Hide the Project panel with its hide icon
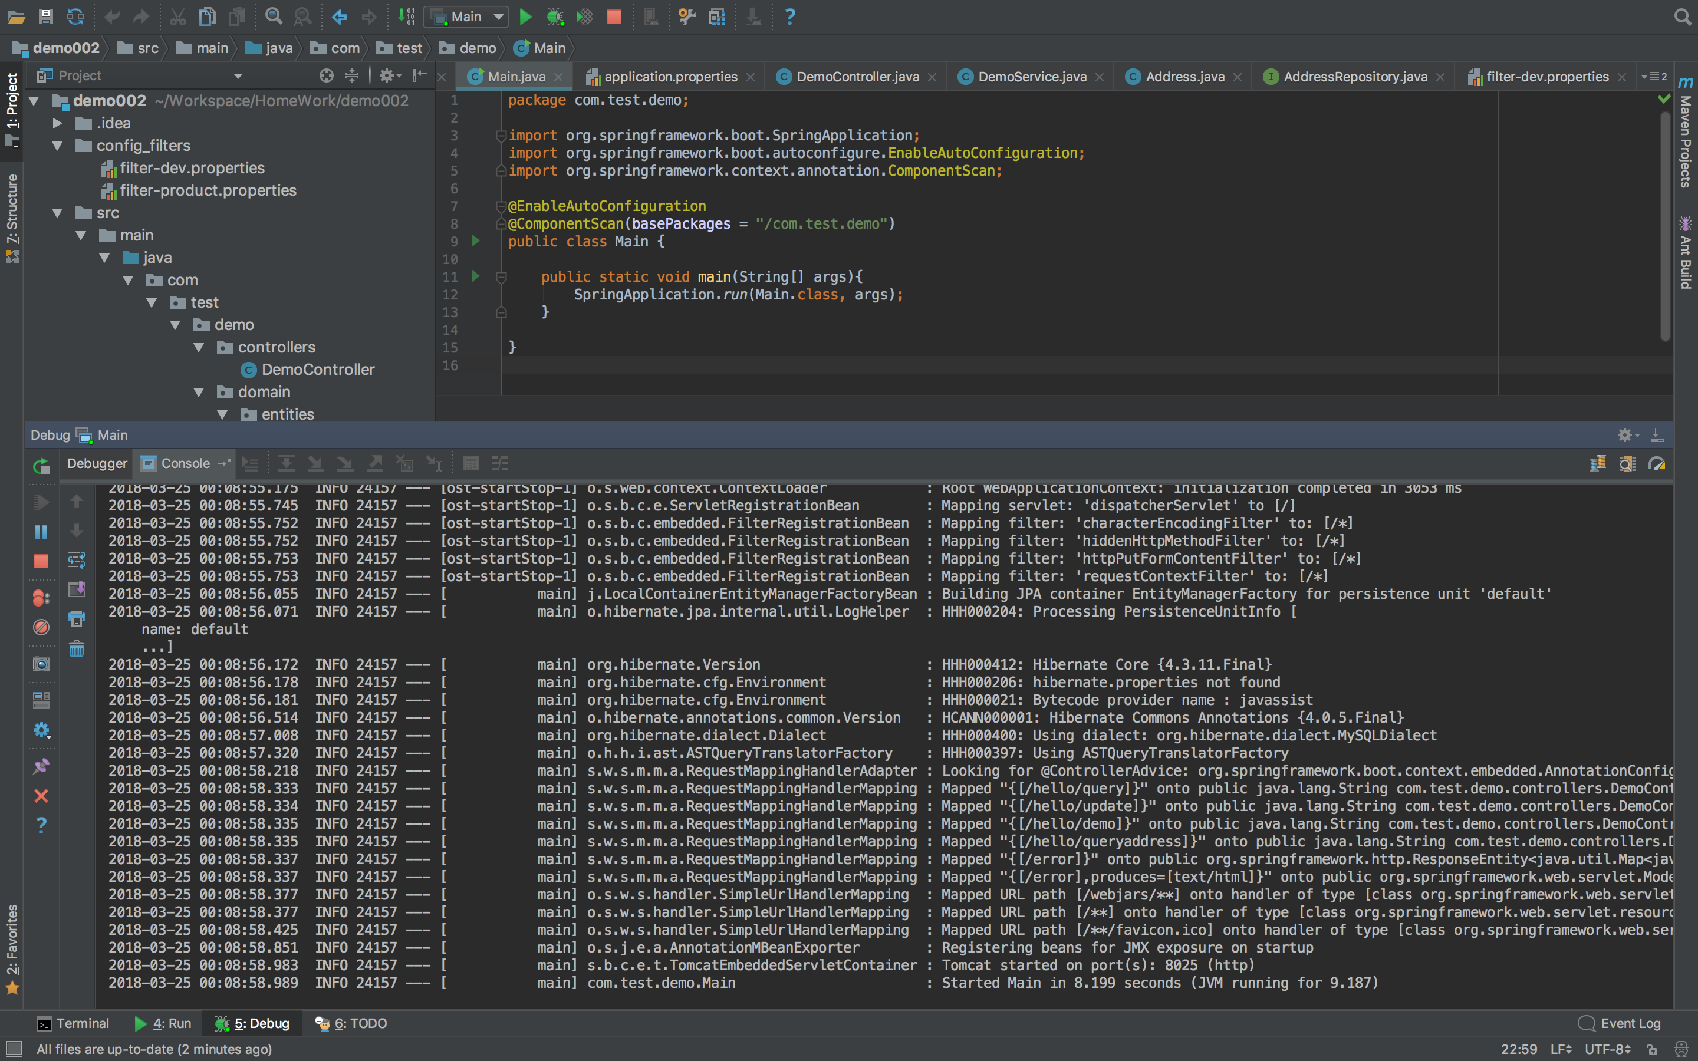Viewport: 1698px width, 1061px height. [419, 76]
